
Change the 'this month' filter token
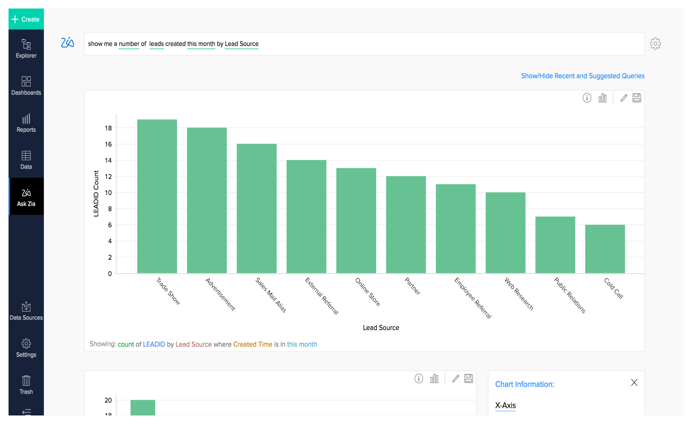pos(201,44)
